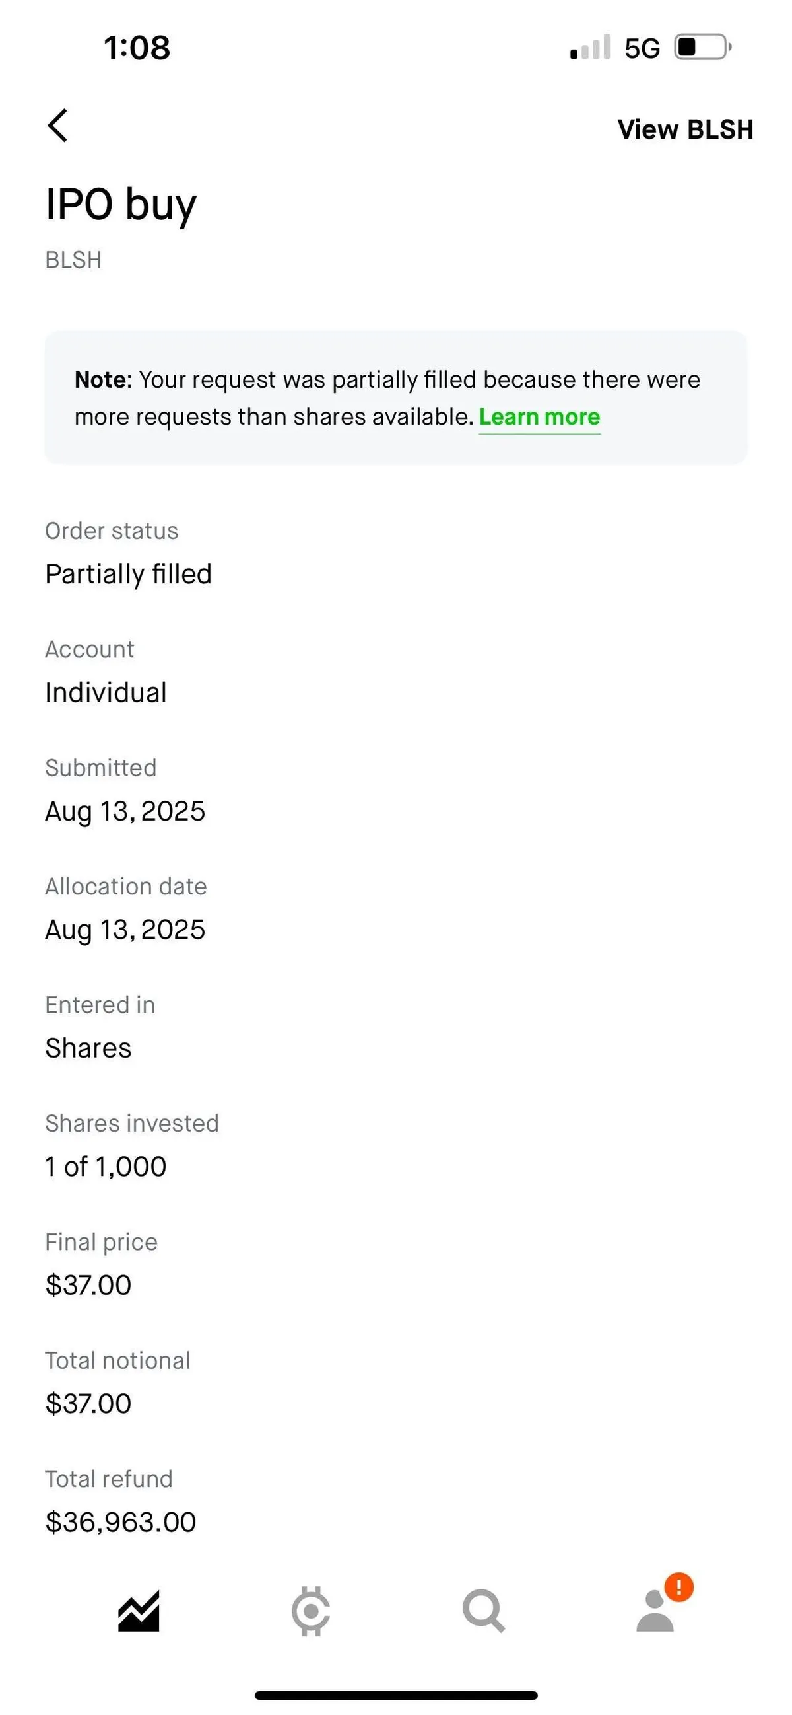Open the crypto tab icon
The height and width of the screenshot is (1715, 792).
tap(311, 1611)
